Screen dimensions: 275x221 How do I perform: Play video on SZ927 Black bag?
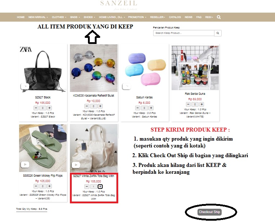(x=25, y=86)
